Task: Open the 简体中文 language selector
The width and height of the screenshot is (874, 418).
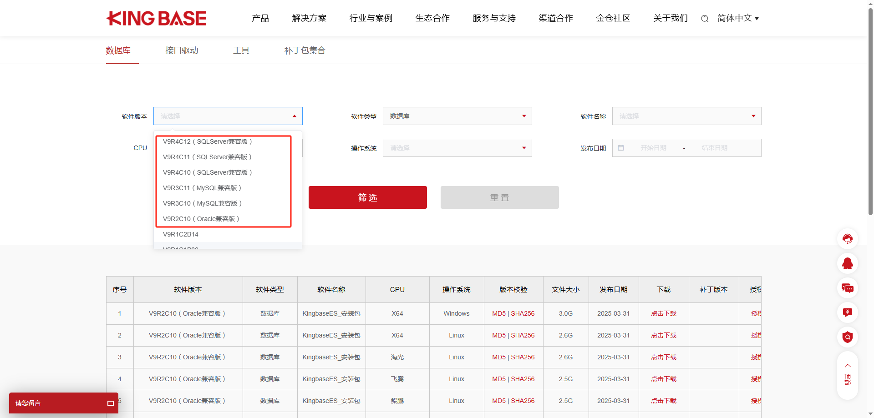Action: coord(737,18)
